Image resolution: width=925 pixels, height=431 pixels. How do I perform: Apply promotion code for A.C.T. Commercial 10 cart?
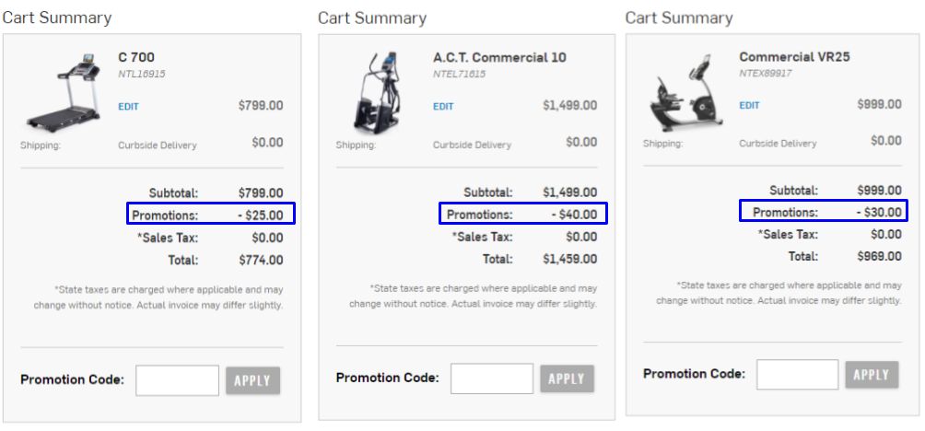click(567, 379)
